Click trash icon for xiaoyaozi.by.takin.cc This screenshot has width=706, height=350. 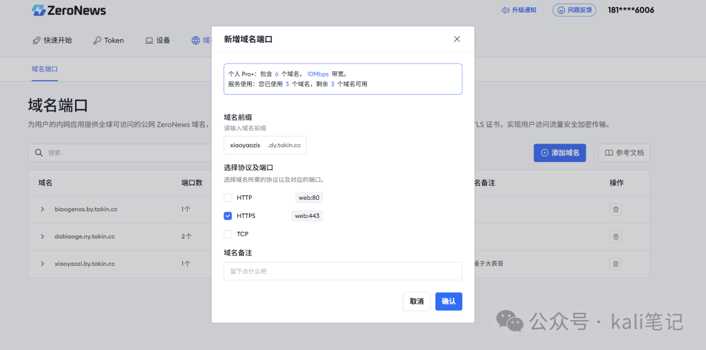point(615,264)
